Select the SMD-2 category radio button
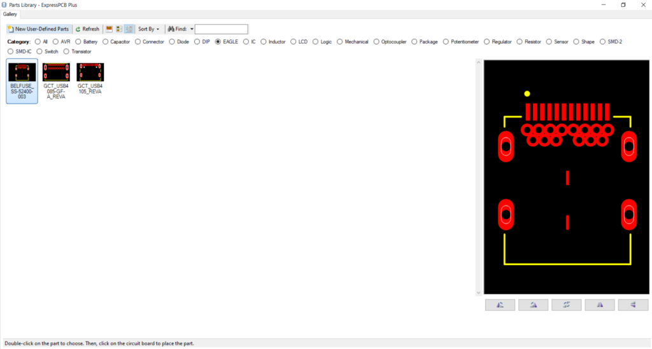The width and height of the screenshot is (652, 349). point(602,42)
